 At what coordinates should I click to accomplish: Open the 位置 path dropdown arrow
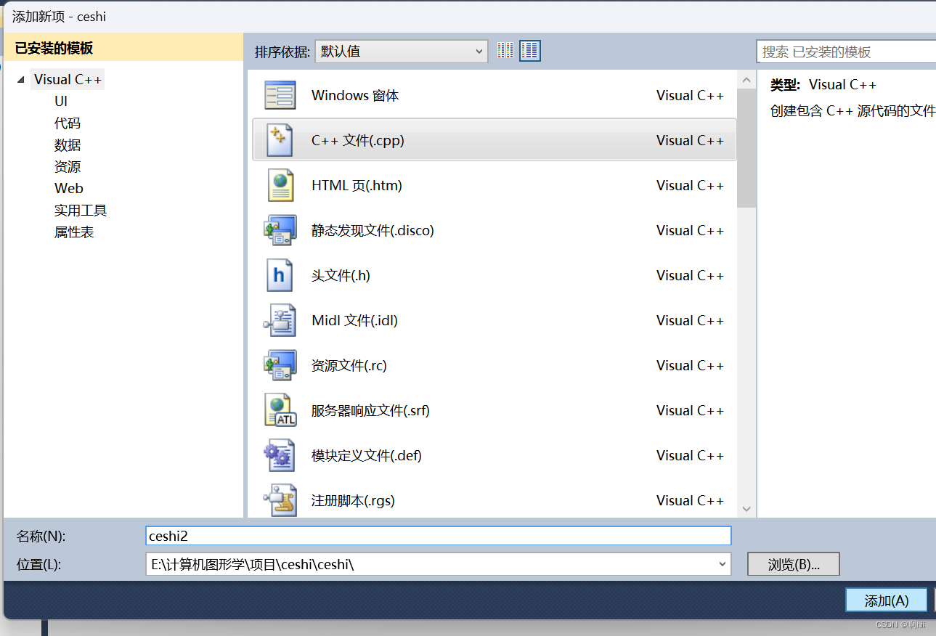pyautogui.click(x=722, y=564)
